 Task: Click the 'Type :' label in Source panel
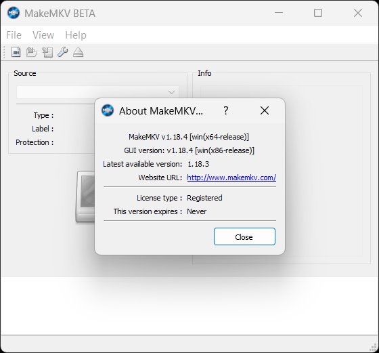click(44, 115)
